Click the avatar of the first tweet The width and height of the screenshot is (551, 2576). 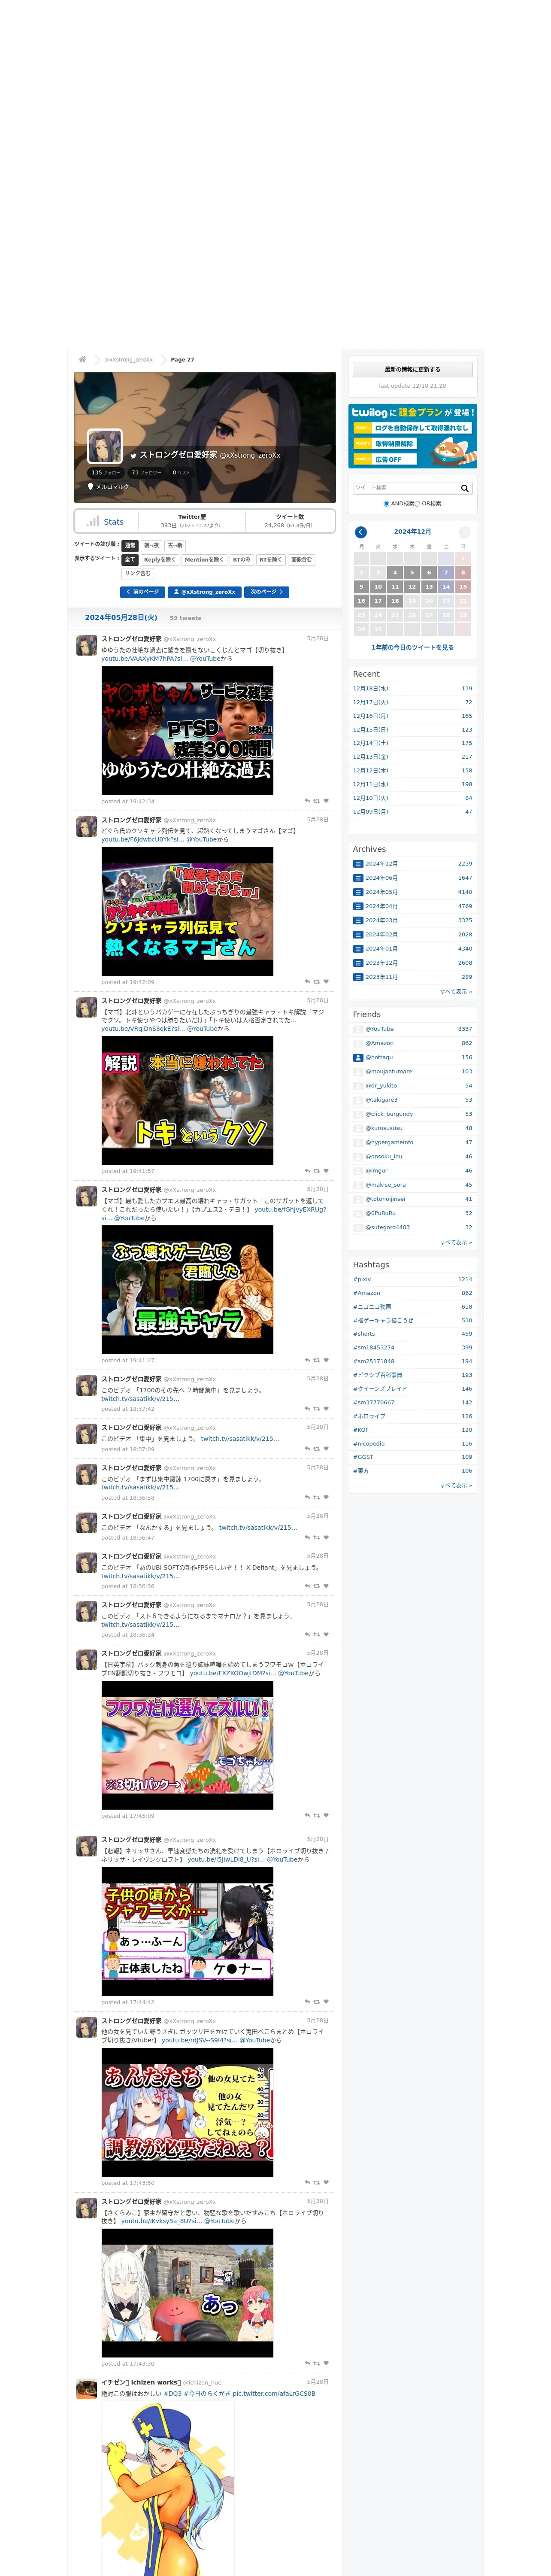[x=87, y=645]
